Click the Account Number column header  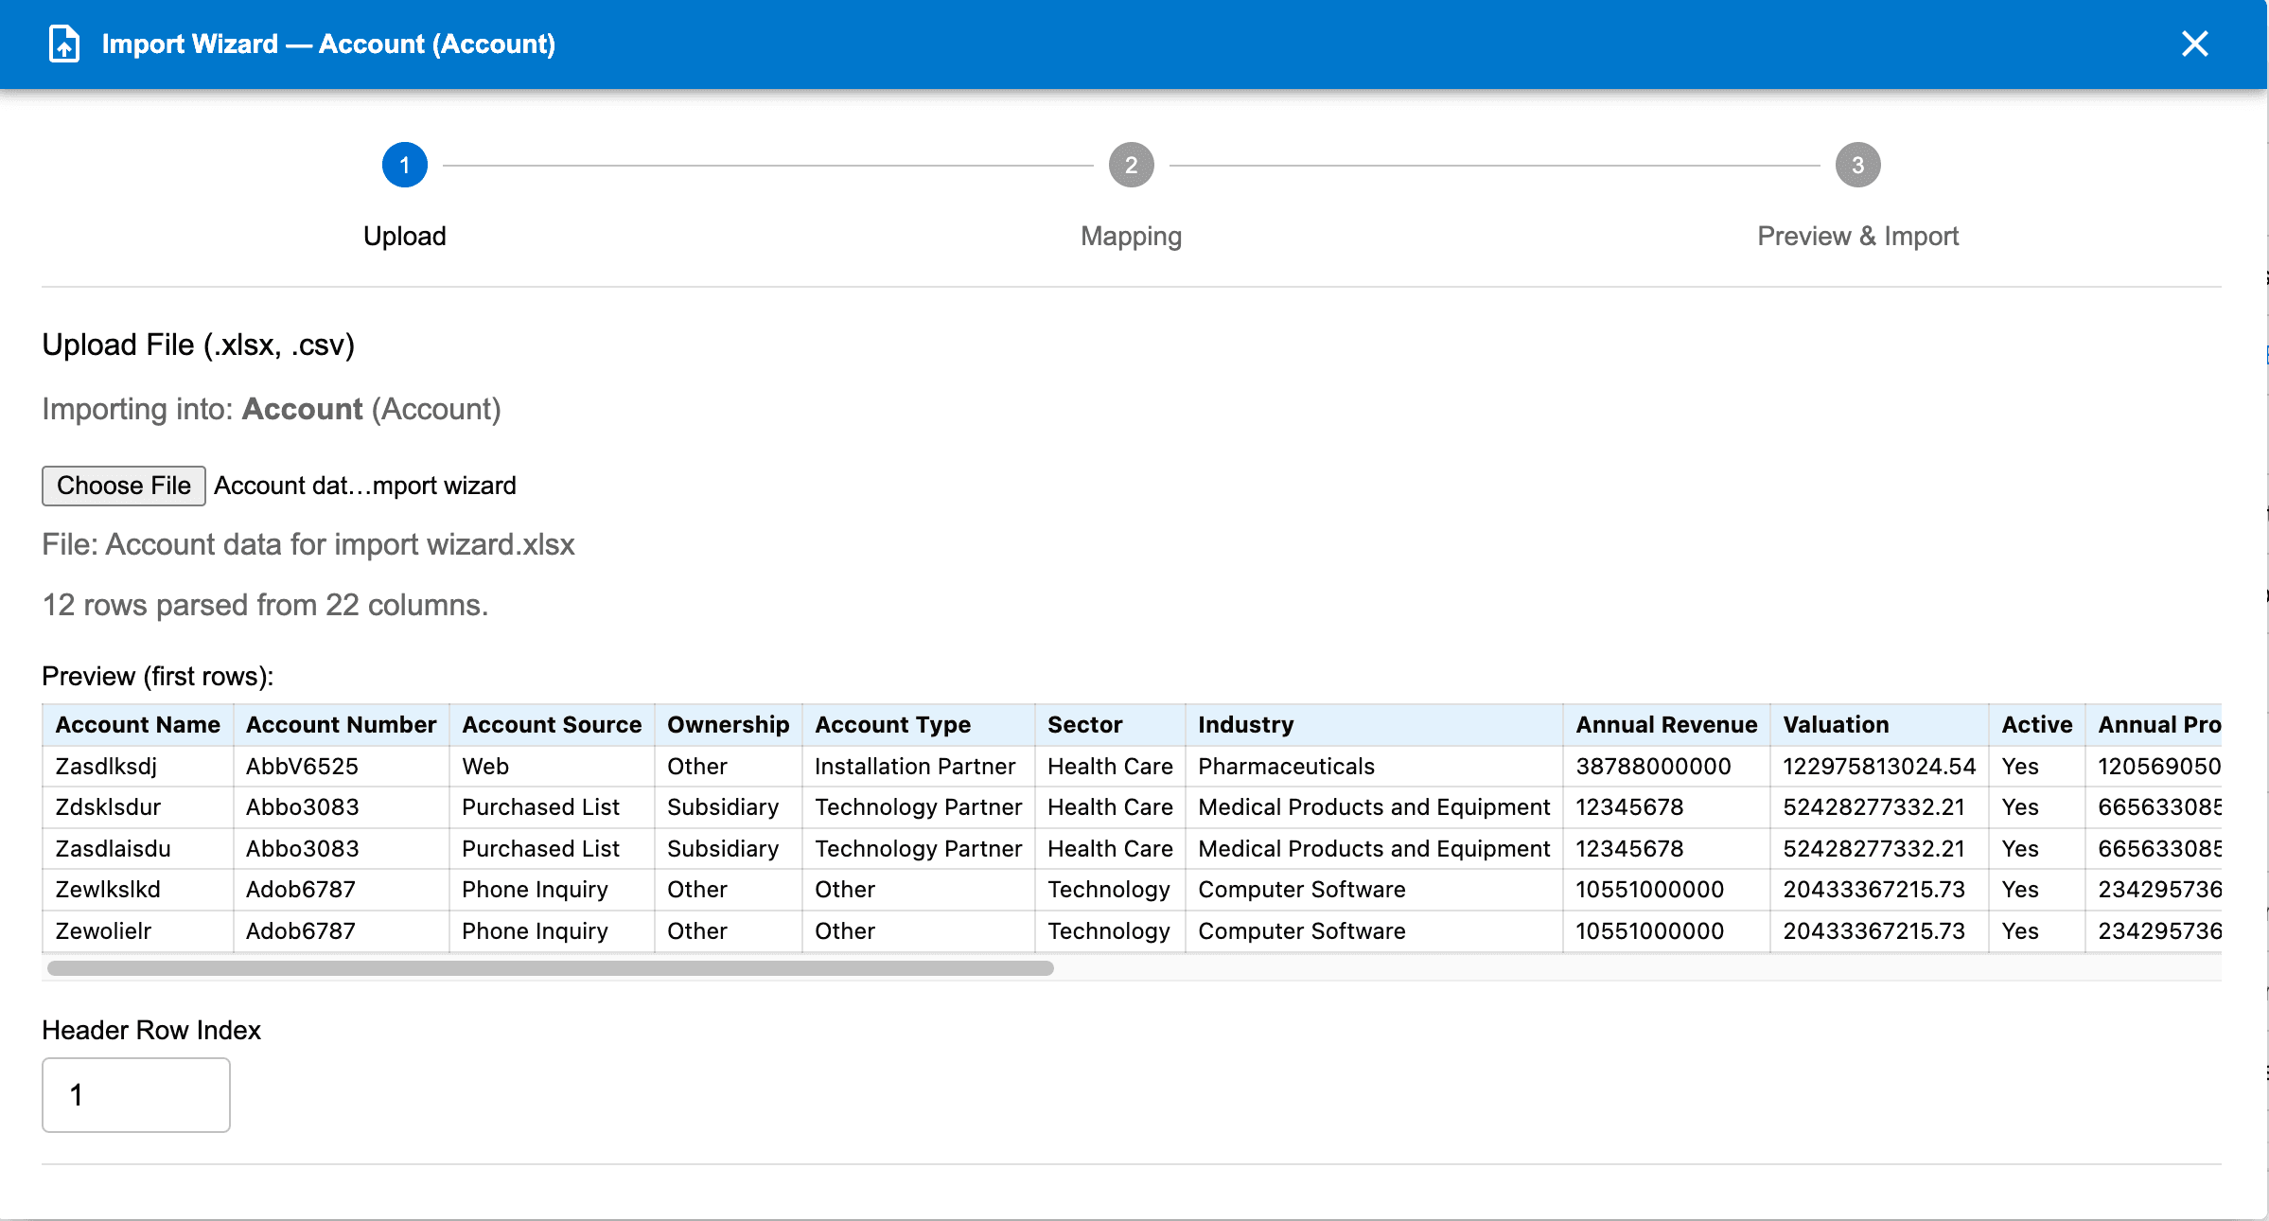coord(341,724)
